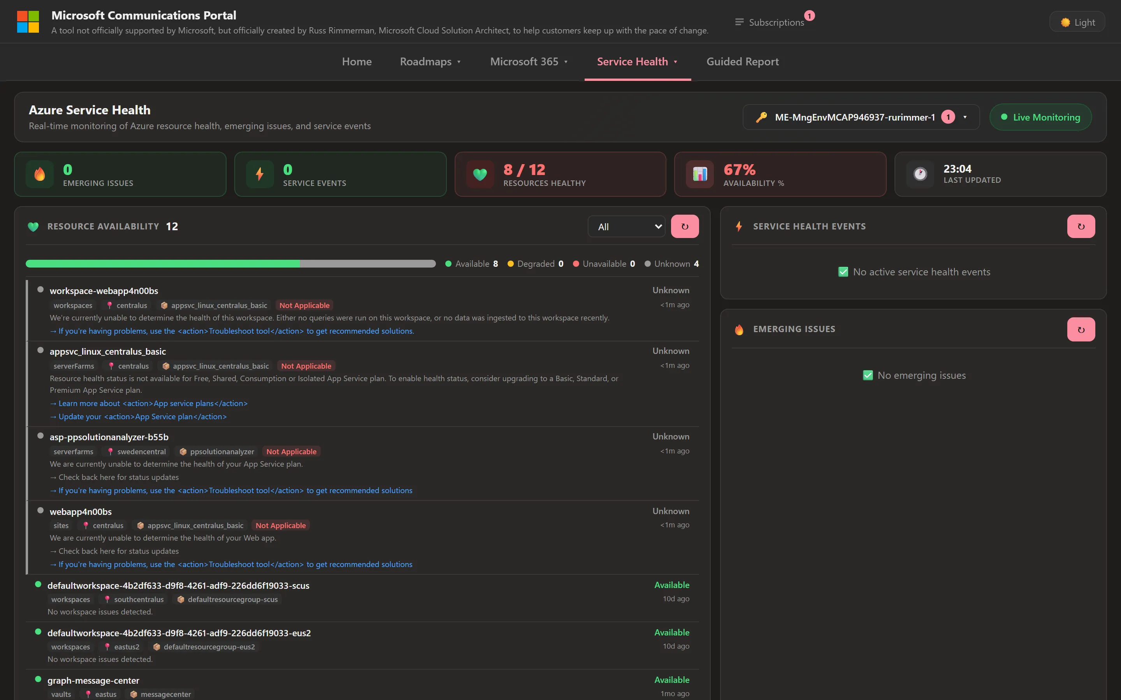Image resolution: width=1121 pixels, height=700 pixels.
Task: Open Troubleshoot tool link under asp-ppsolutionanalyzer-b55b
Action: (x=231, y=490)
